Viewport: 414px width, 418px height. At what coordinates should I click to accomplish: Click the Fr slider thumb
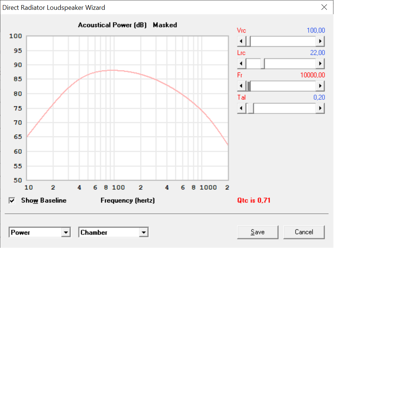tap(249, 86)
